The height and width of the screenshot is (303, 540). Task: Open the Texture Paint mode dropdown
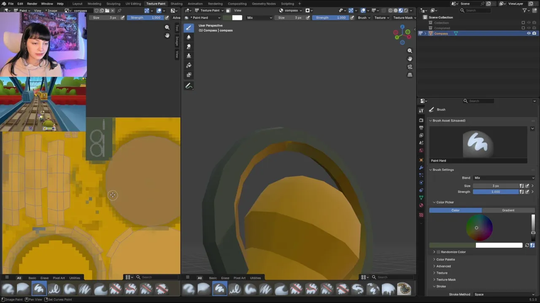208,11
